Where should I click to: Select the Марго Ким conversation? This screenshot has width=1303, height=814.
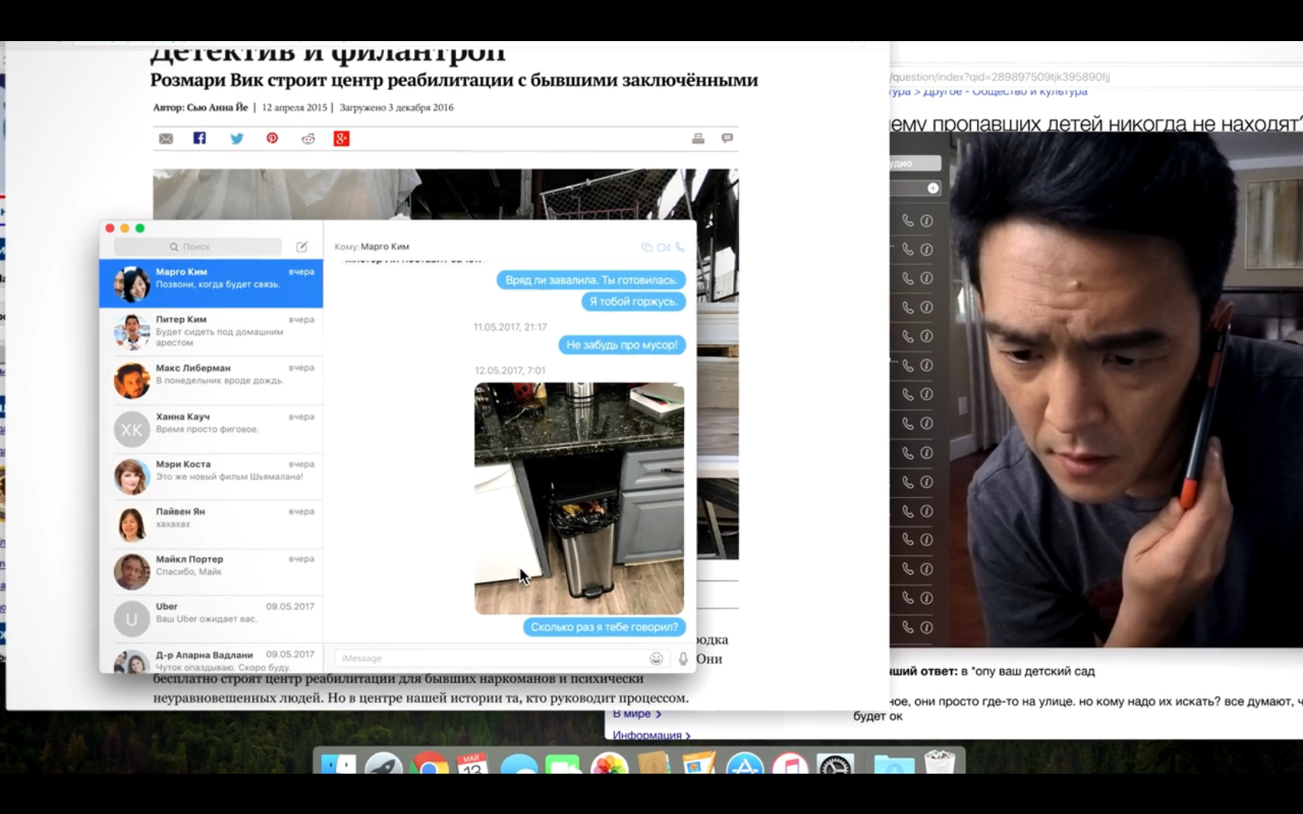pyautogui.click(x=211, y=284)
